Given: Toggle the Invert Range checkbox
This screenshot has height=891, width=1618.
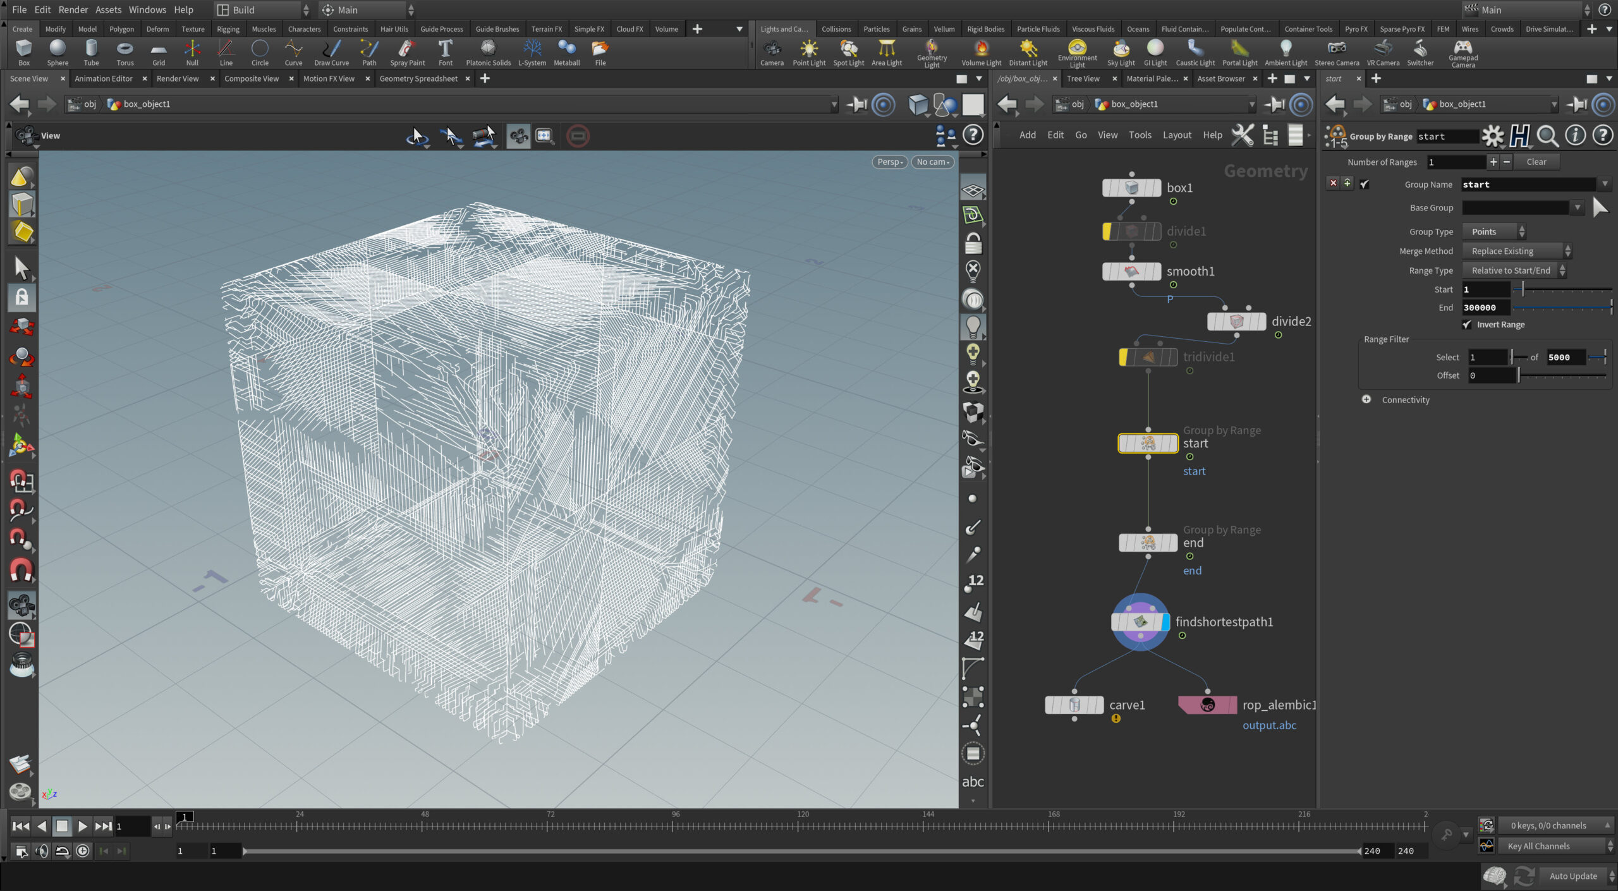Looking at the screenshot, I should point(1467,324).
